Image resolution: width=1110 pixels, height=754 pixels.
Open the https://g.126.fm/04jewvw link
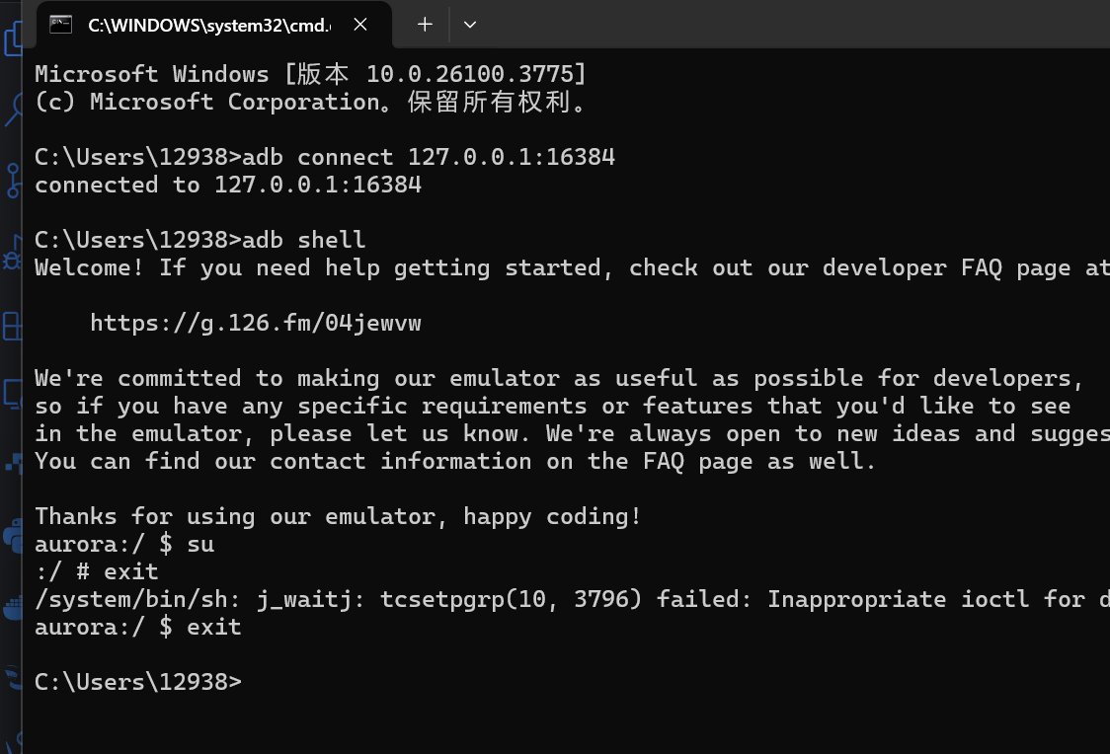pos(255,323)
